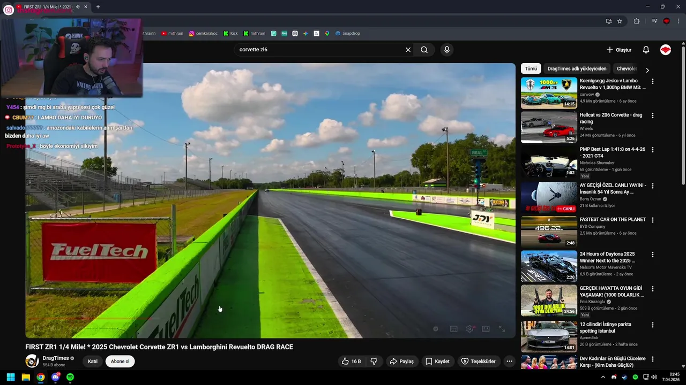This screenshot has width=686, height=385.
Task: Open more actions under the video
Action: click(x=509, y=361)
